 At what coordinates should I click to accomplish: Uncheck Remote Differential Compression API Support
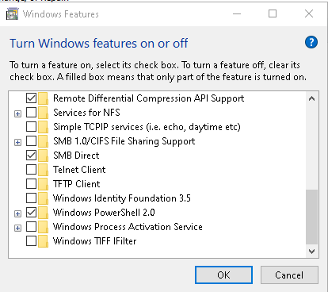(31, 98)
